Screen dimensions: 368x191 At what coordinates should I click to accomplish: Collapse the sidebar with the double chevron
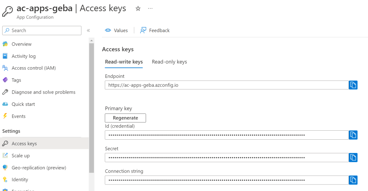tap(88, 31)
